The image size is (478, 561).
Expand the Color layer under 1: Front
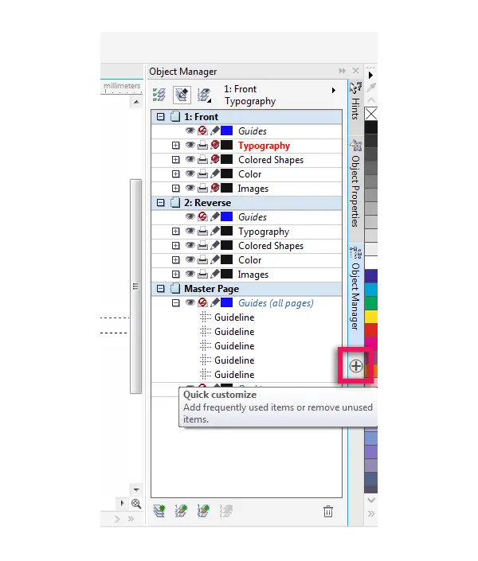(x=175, y=174)
